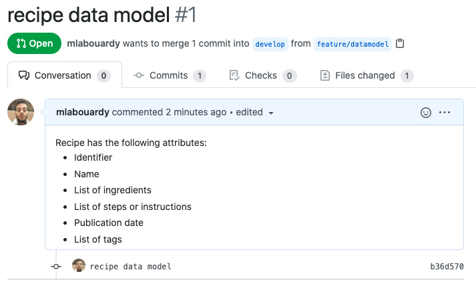Open the edited comment revisions menu
This screenshot has height=284, width=476.
[x=255, y=113]
